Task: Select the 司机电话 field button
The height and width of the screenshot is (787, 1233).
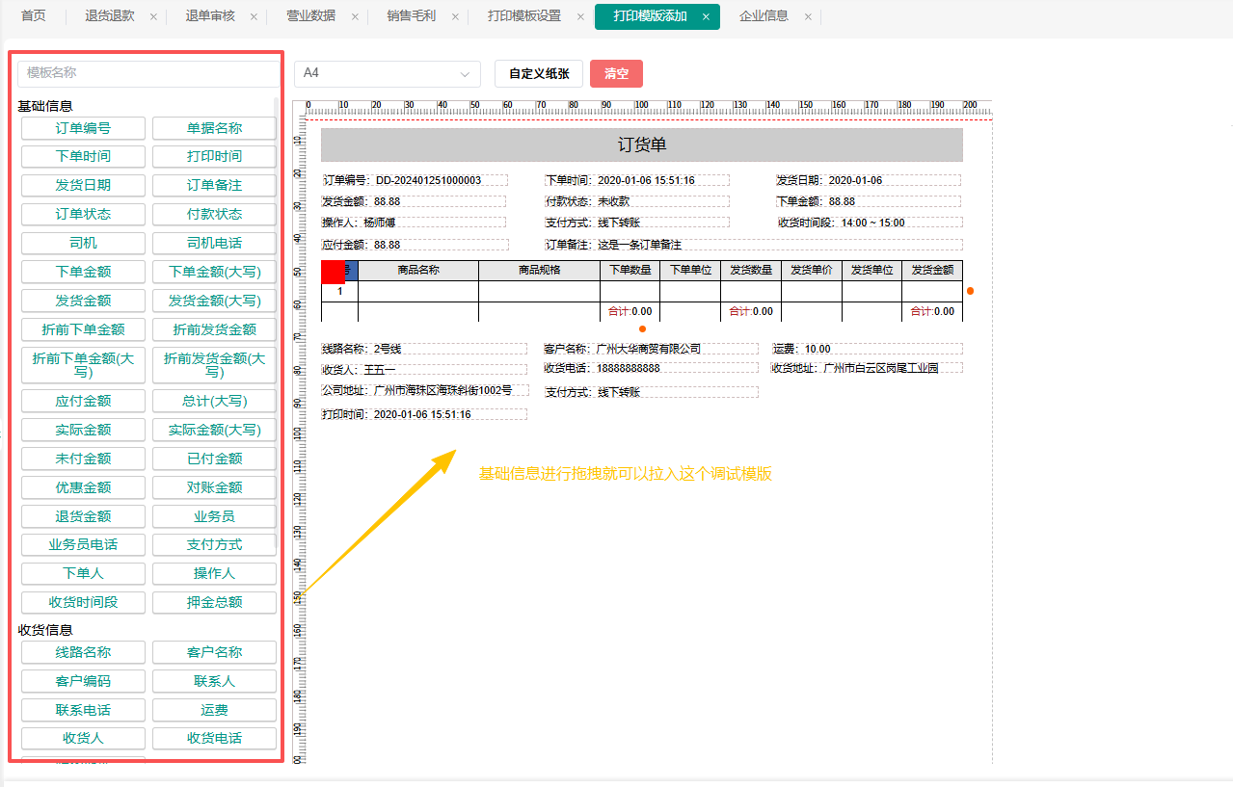Action: 214,243
